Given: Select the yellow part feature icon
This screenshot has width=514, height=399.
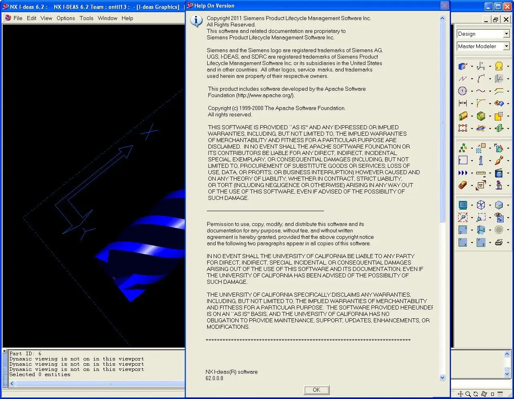Looking at the screenshot, I should coord(499,66).
